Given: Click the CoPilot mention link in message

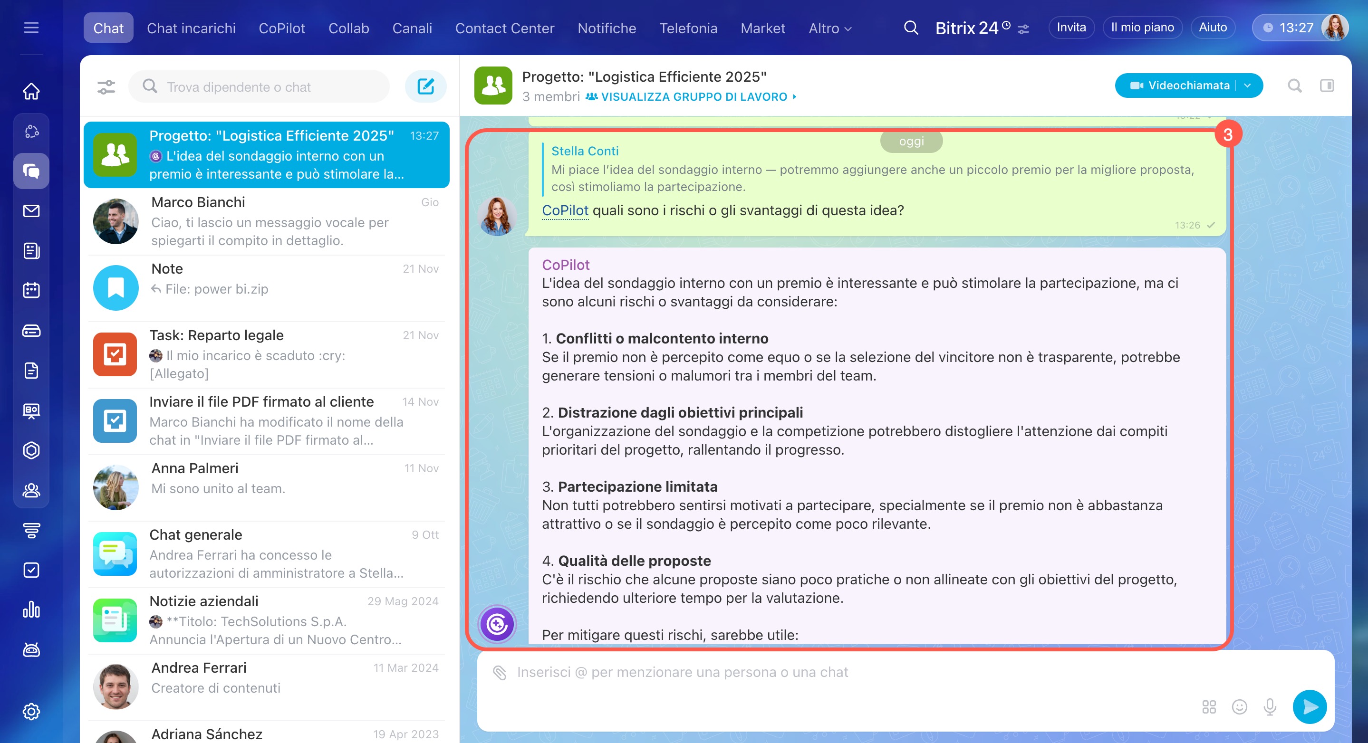Looking at the screenshot, I should tap(565, 210).
